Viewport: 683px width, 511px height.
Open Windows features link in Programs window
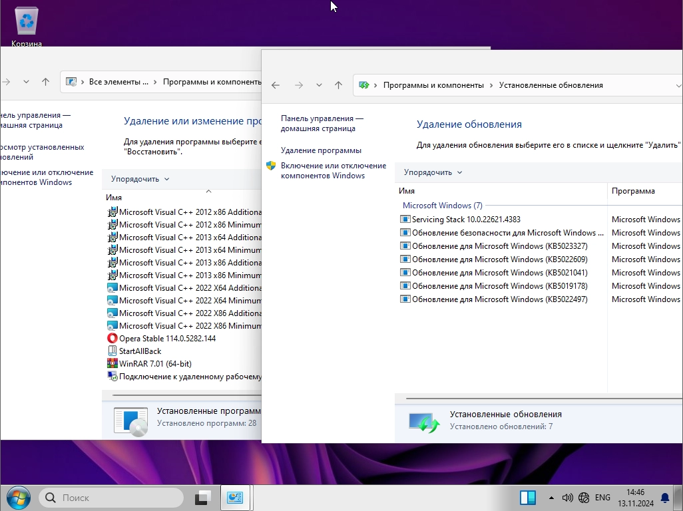47,177
